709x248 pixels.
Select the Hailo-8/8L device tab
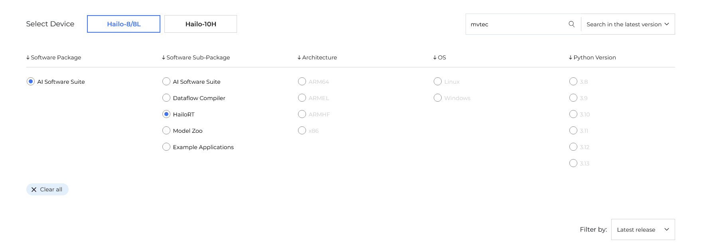point(124,24)
